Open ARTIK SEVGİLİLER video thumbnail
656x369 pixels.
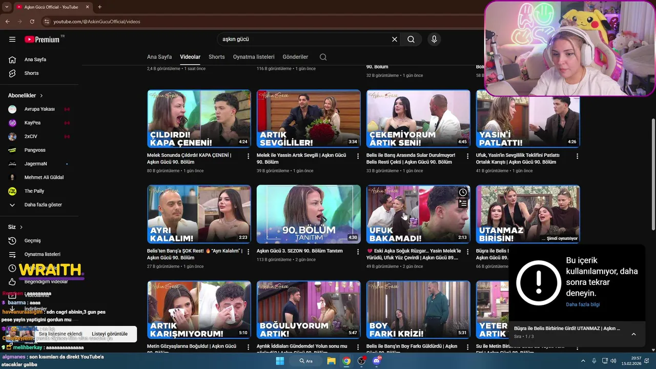click(309, 119)
